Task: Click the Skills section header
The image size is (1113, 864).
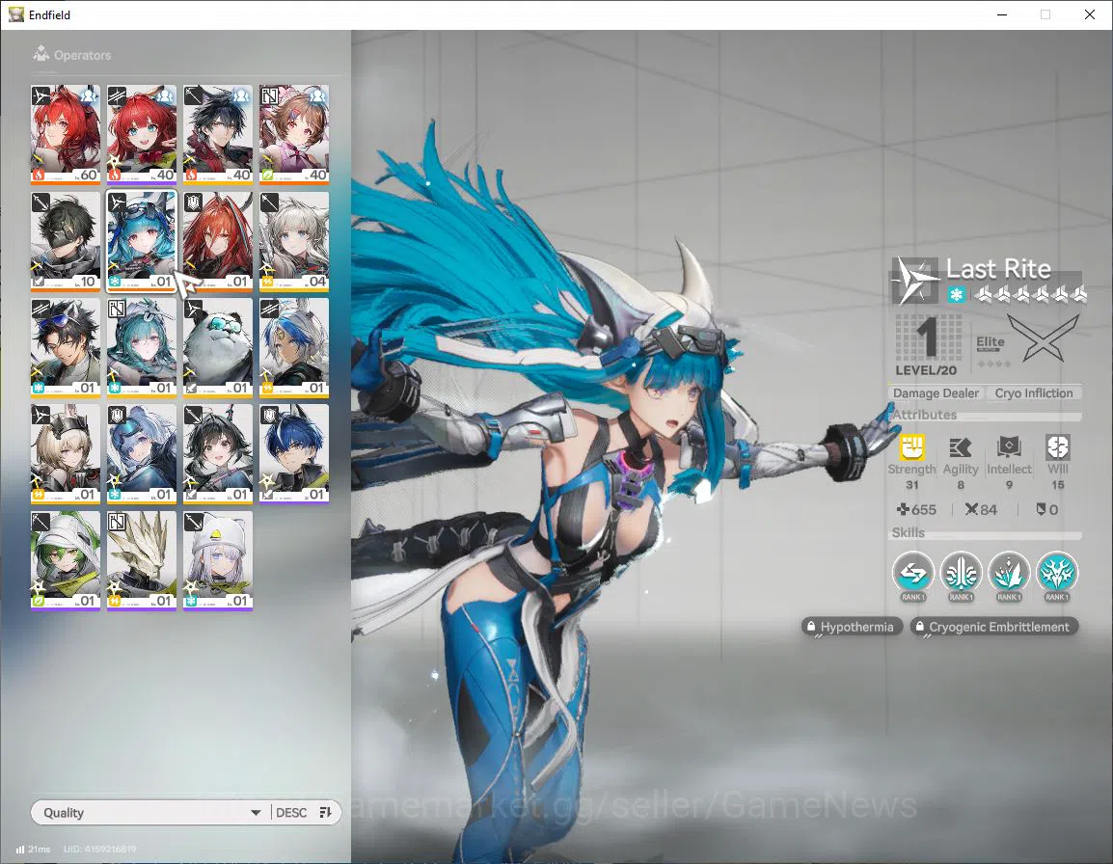Action: (908, 531)
